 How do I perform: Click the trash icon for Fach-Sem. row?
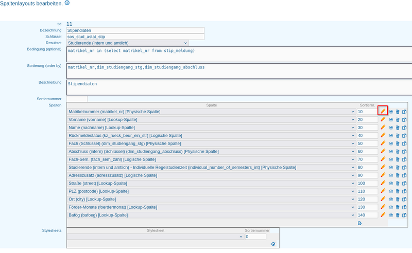(398, 159)
